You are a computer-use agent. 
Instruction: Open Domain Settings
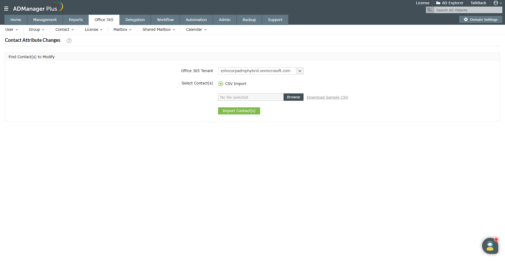[481, 19]
